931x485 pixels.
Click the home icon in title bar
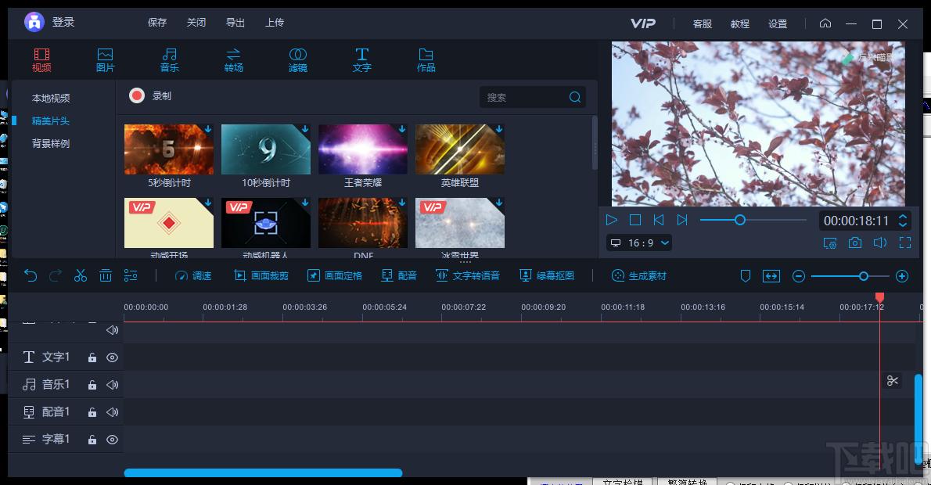point(825,23)
